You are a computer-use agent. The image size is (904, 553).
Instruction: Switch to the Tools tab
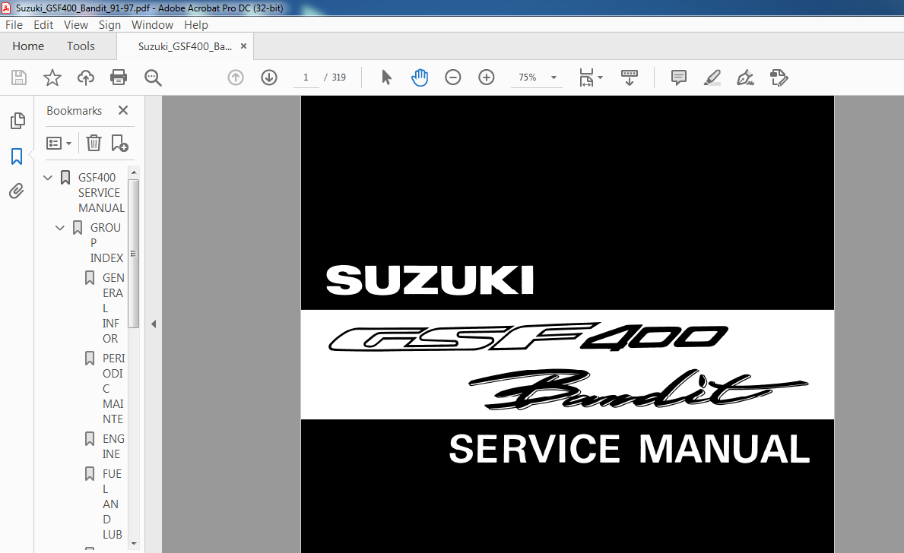pos(81,46)
